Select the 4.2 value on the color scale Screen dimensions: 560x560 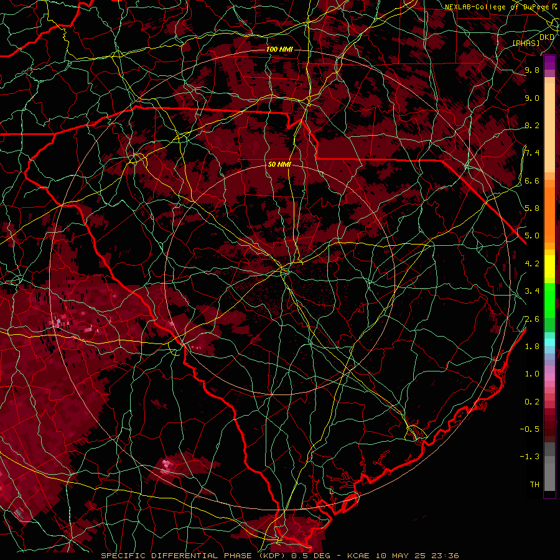click(x=532, y=264)
